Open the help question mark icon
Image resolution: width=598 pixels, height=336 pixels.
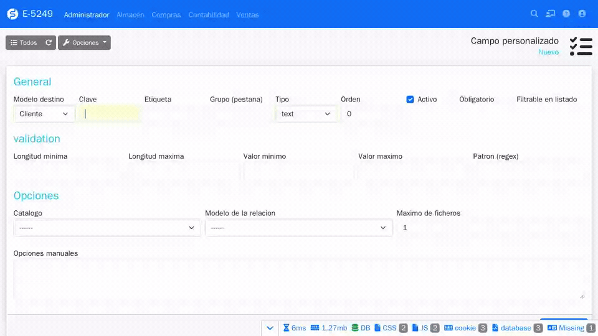coord(566,14)
